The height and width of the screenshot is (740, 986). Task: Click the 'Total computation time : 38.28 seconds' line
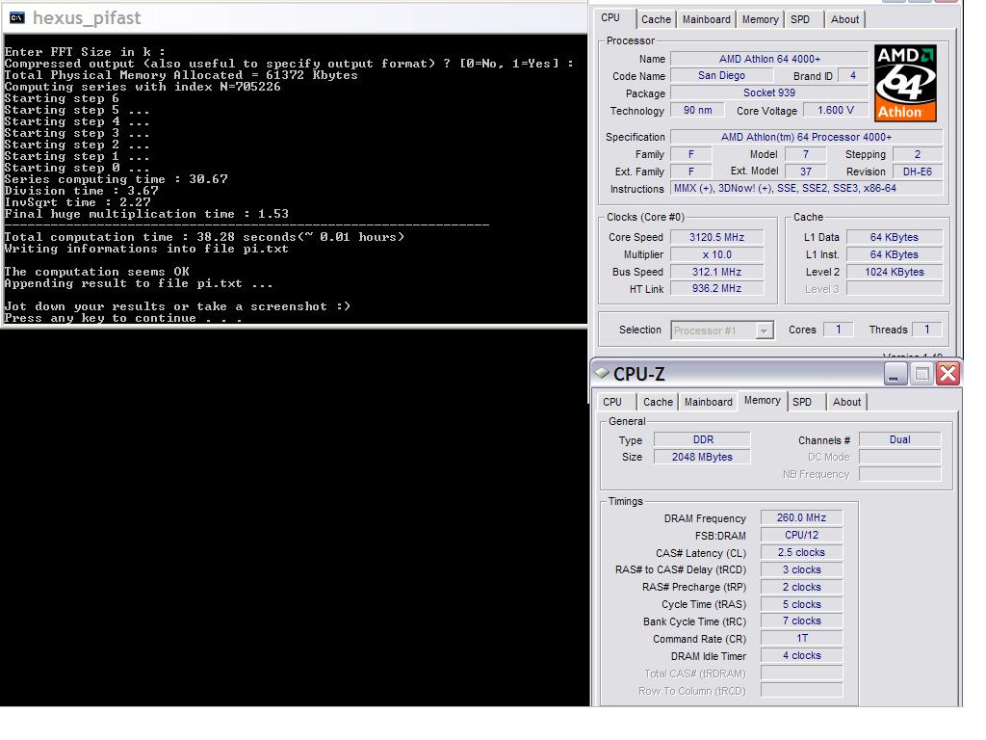pyautogui.click(x=204, y=237)
